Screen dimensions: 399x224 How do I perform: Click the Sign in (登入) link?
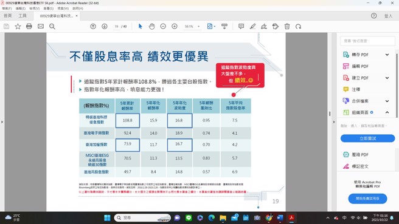pyautogui.click(x=388, y=16)
